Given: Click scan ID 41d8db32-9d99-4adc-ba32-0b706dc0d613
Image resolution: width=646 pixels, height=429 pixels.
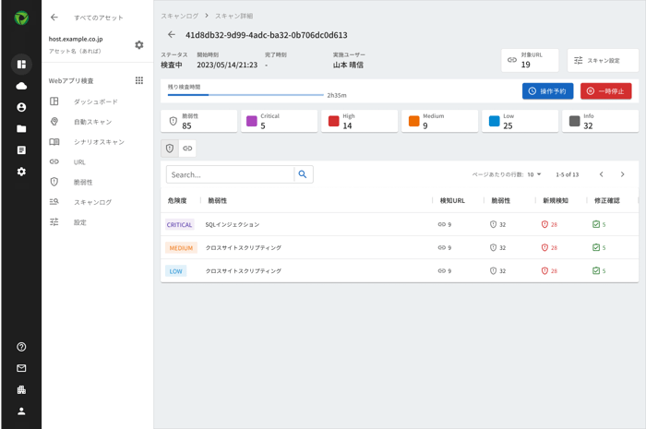Looking at the screenshot, I should coord(266,35).
